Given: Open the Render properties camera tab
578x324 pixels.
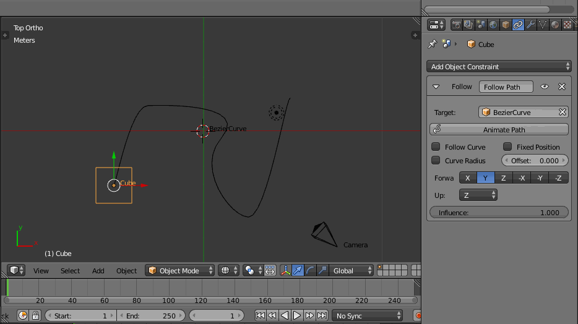Looking at the screenshot, I should (457, 25).
